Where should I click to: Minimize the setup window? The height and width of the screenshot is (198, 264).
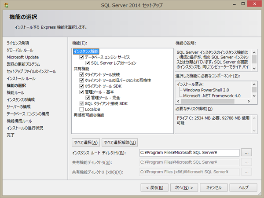235,4
